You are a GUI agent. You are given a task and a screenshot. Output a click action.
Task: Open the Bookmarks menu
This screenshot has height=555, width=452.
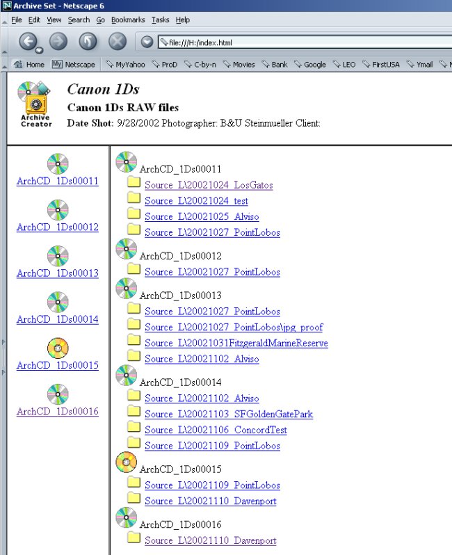128,20
